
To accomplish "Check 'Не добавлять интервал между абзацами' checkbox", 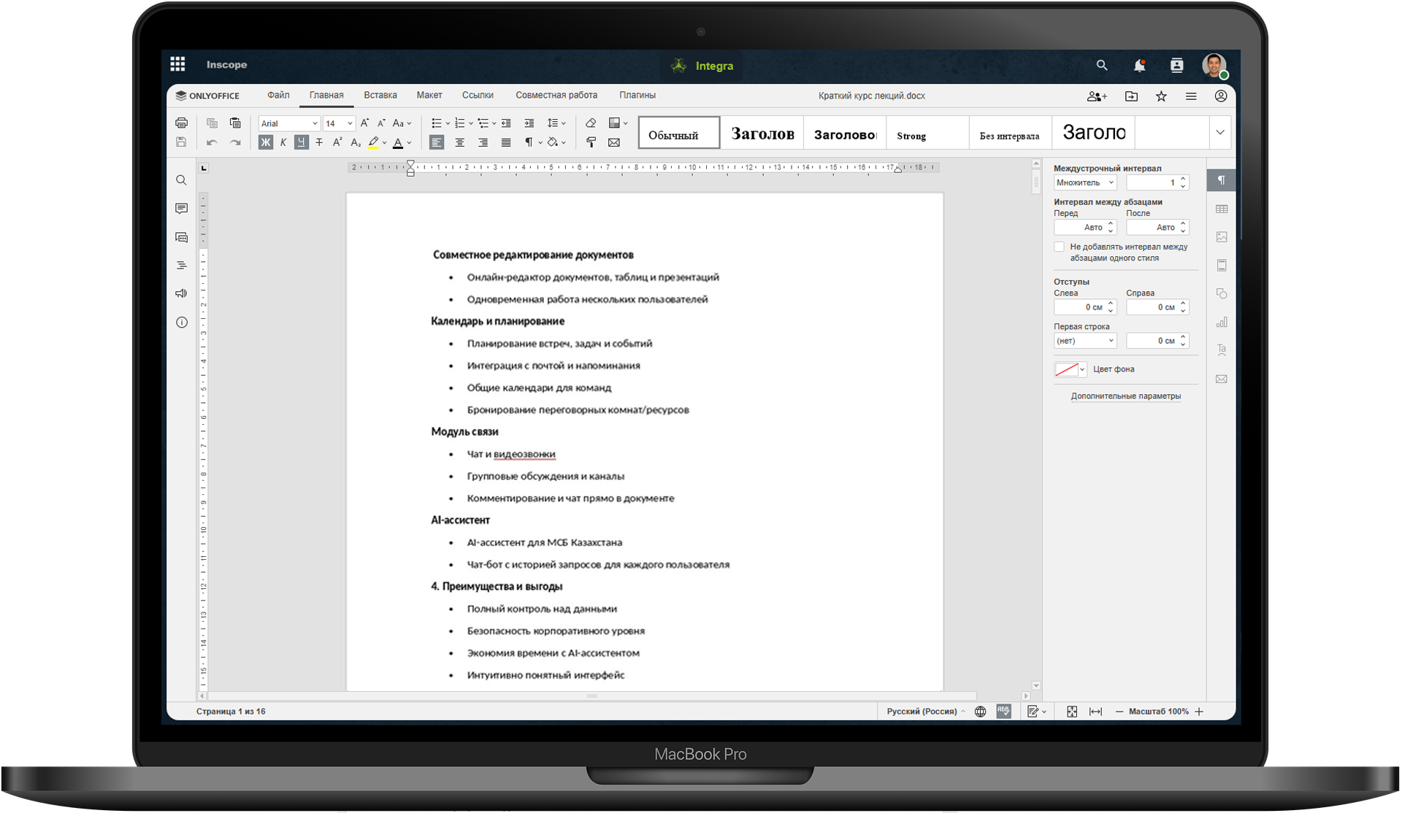I will click(1059, 247).
